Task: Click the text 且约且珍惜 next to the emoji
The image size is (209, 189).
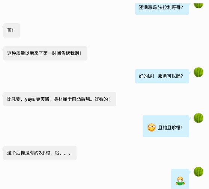Action: click(x=170, y=128)
